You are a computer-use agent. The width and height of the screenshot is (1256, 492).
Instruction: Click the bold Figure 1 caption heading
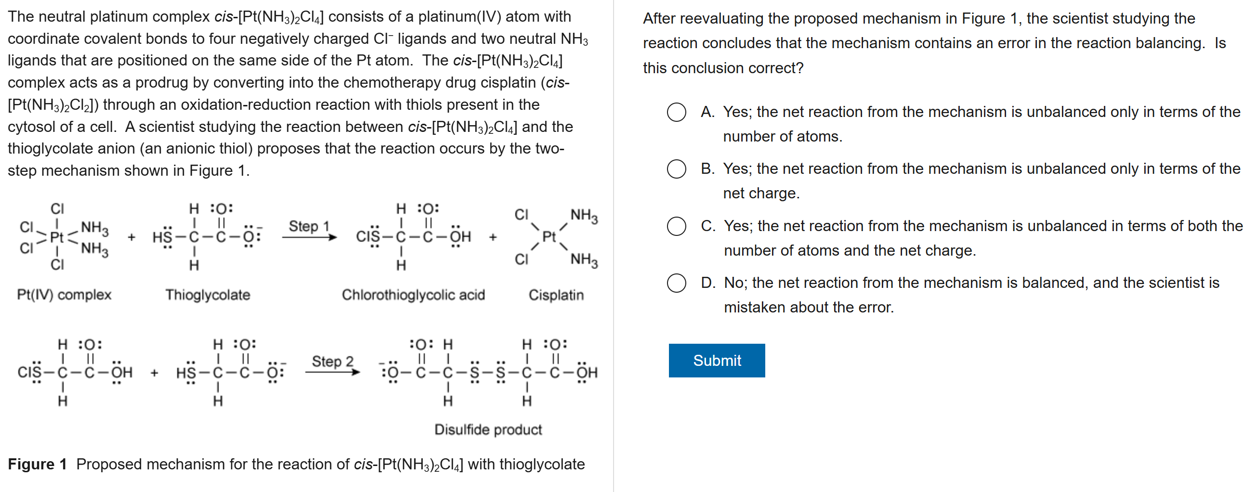pos(37,464)
